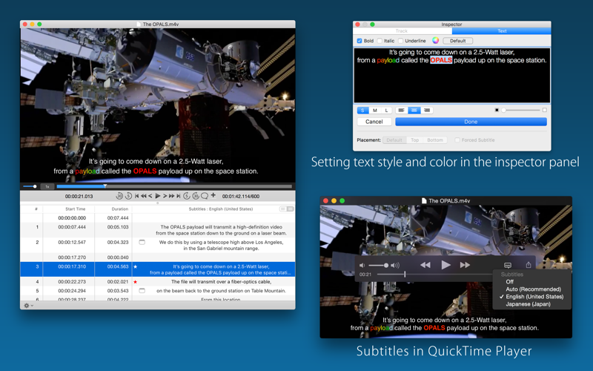Click the Cancel button in Inspector
Screen dimensions: 593x371
click(x=374, y=122)
